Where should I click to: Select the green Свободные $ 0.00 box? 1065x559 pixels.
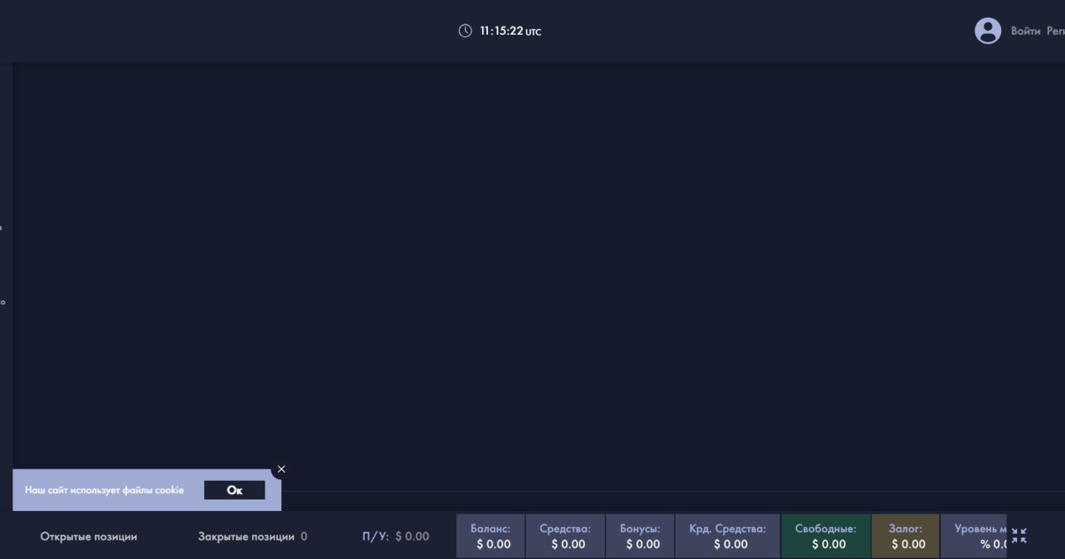(826, 536)
